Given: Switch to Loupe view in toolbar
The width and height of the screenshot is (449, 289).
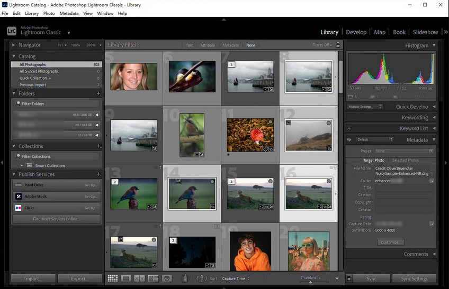Looking at the screenshot, I should tap(126, 278).
